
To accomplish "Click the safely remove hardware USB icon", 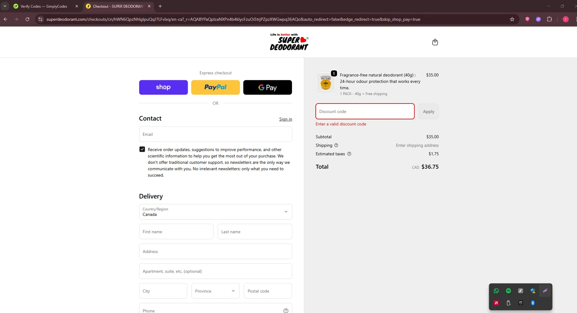I will click(x=509, y=303).
